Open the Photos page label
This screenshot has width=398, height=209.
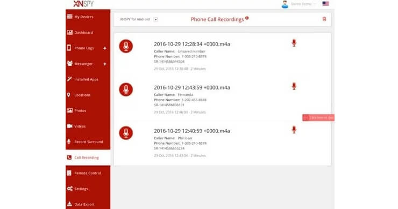[80, 110]
